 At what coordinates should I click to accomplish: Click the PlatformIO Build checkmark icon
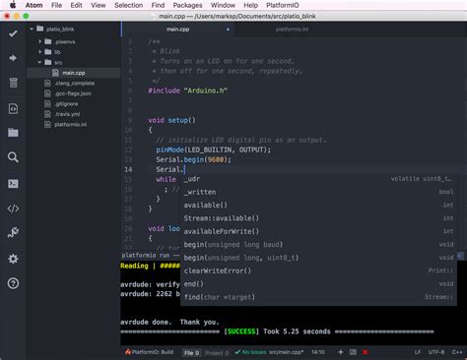[x=13, y=33]
